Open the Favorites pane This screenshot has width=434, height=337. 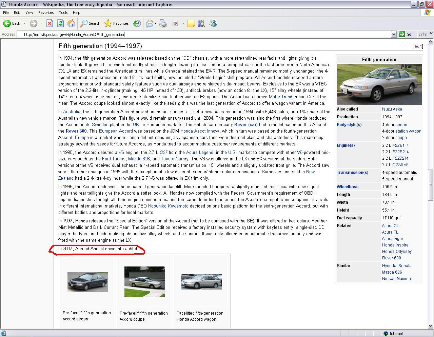click(117, 23)
